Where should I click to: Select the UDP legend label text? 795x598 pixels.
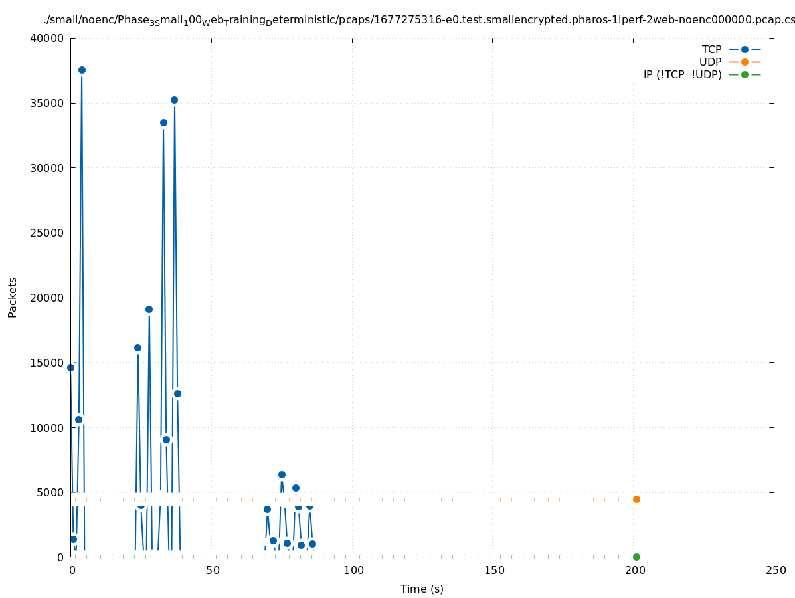click(x=710, y=62)
